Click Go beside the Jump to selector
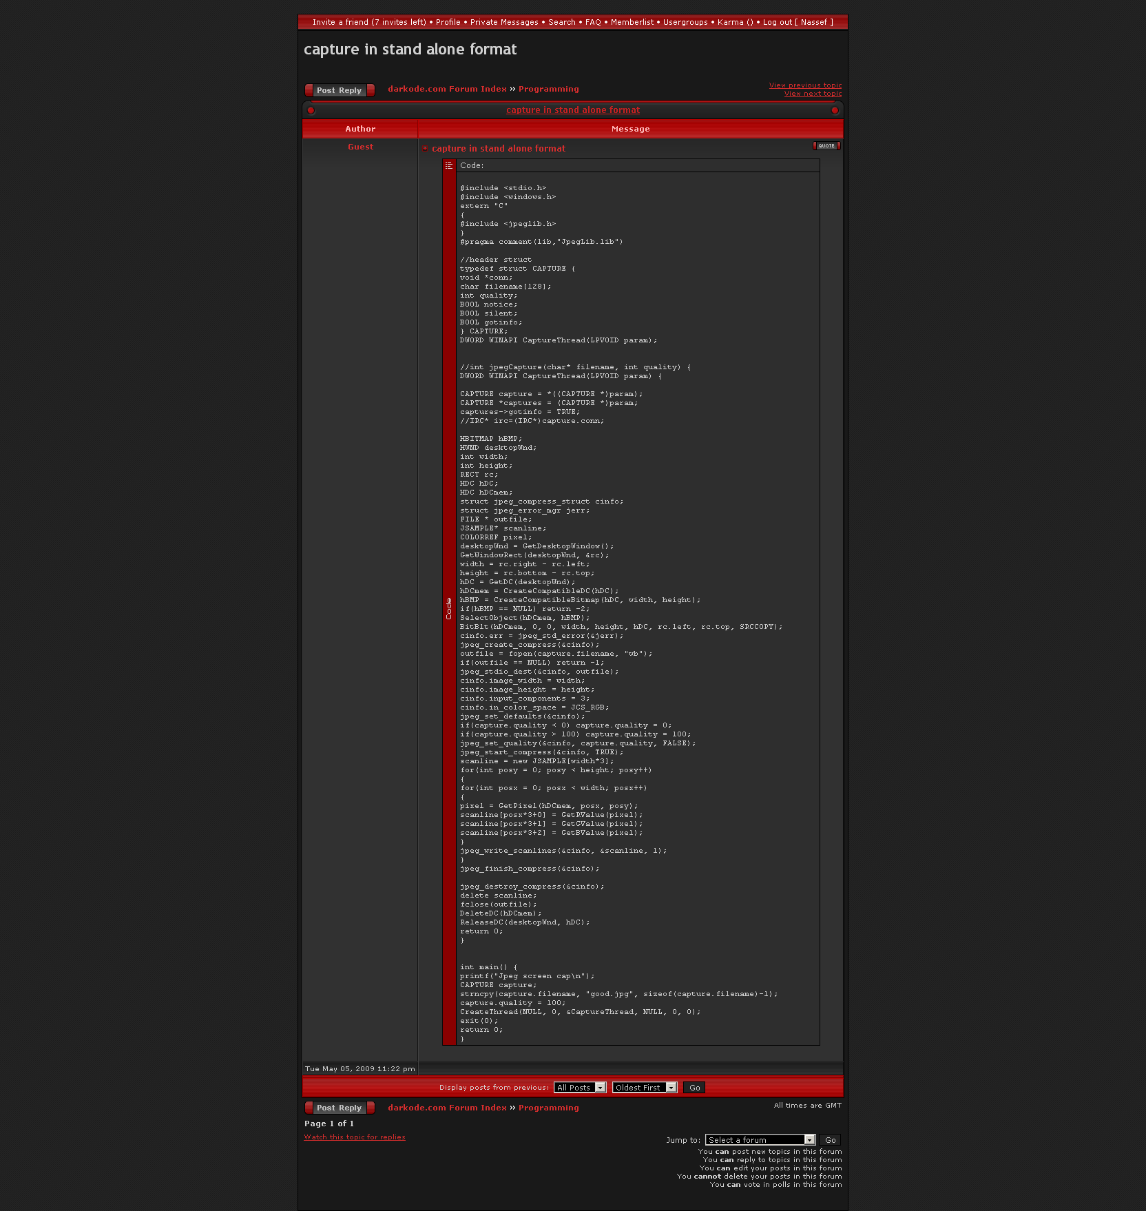Screen dimensions: 1146x1211 coord(830,1140)
